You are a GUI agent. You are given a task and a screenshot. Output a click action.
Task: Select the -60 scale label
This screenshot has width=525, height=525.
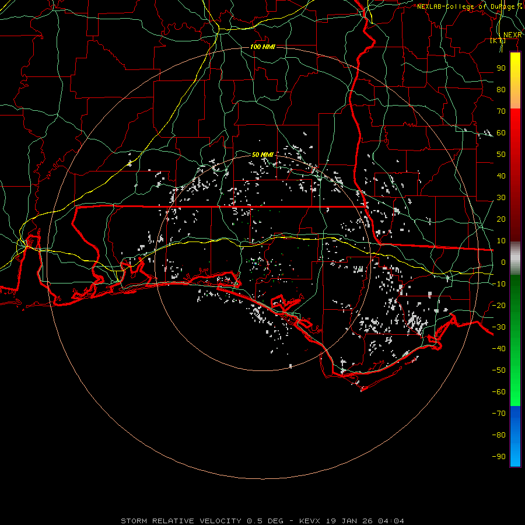[499, 392]
